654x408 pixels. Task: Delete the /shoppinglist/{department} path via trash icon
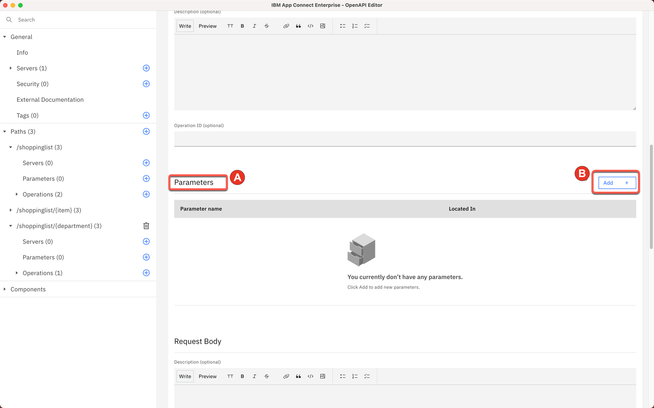146,226
